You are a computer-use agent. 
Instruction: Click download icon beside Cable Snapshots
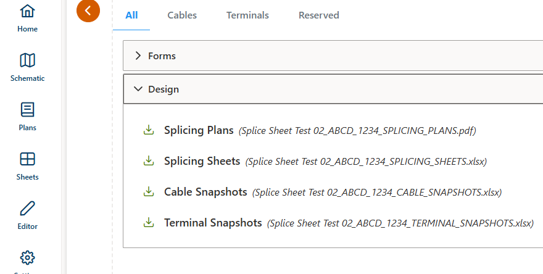[148, 192]
